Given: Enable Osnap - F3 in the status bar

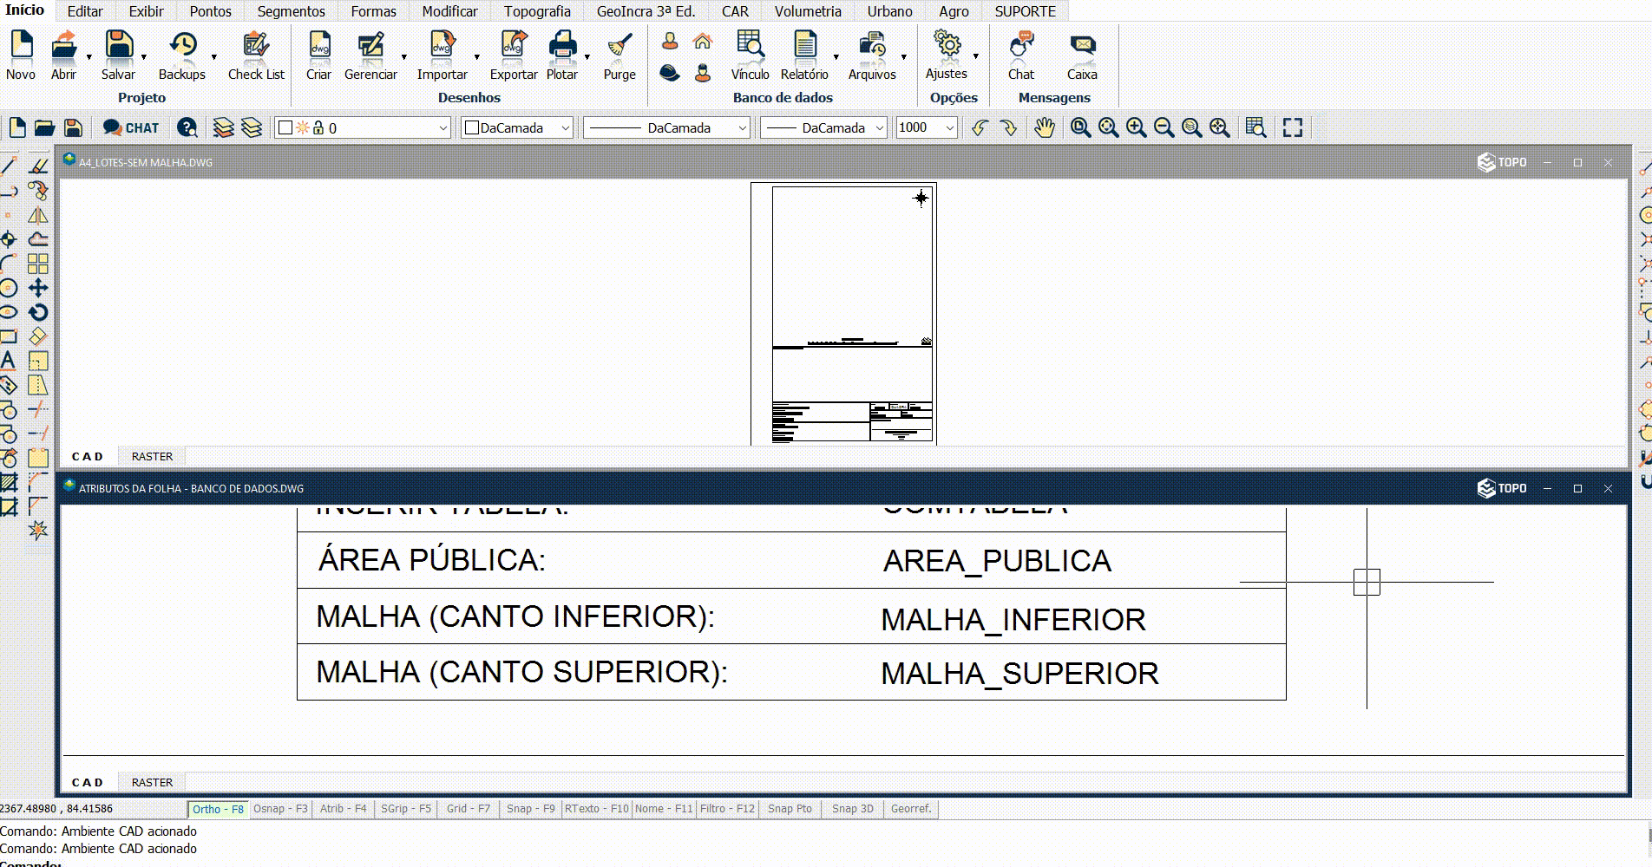Looking at the screenshot, I should pos(279,808).
